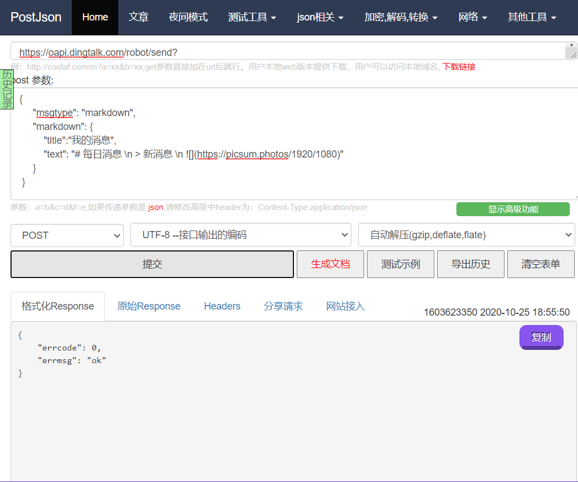578x482 pixels.
Task: Click the post 参数 label
Action: (x=33, y=80)
